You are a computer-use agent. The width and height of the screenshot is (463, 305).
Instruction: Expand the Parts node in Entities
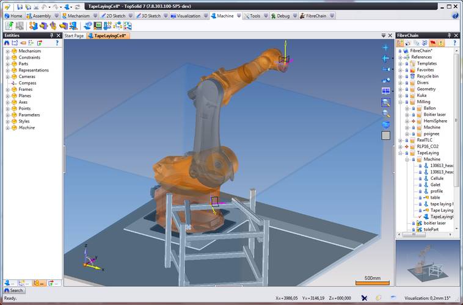click(7, 63)
